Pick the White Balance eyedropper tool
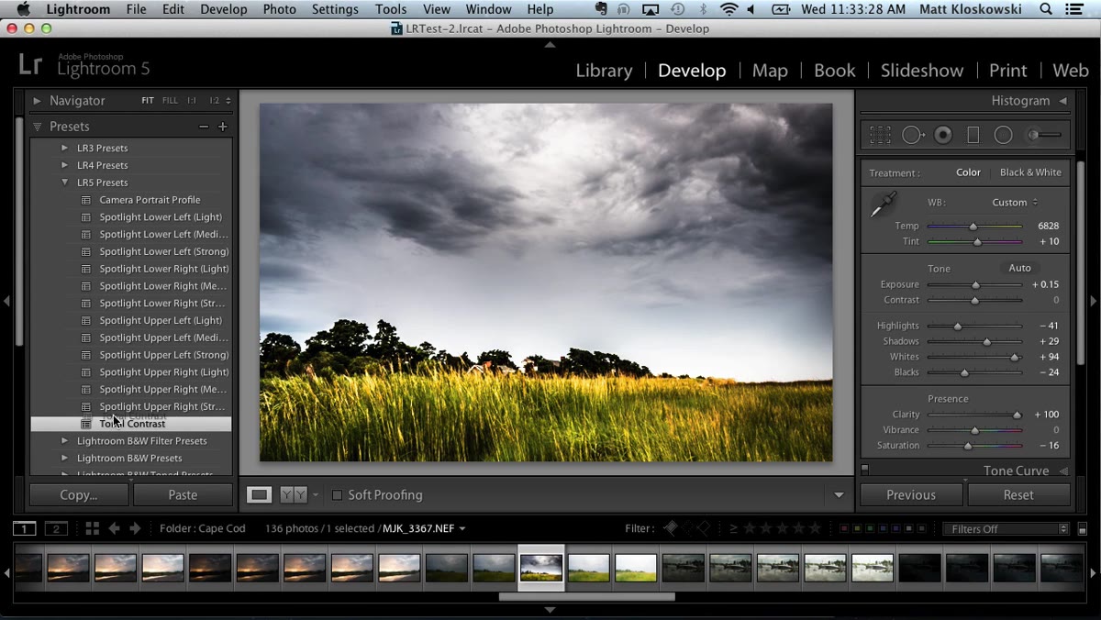This screenshot has height=620, width=1101. click(x=883, y=205)
